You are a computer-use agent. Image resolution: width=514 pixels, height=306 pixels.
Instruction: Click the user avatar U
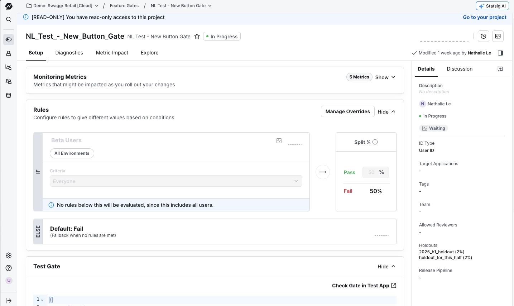pyautogui.click(x=9, y=281)
